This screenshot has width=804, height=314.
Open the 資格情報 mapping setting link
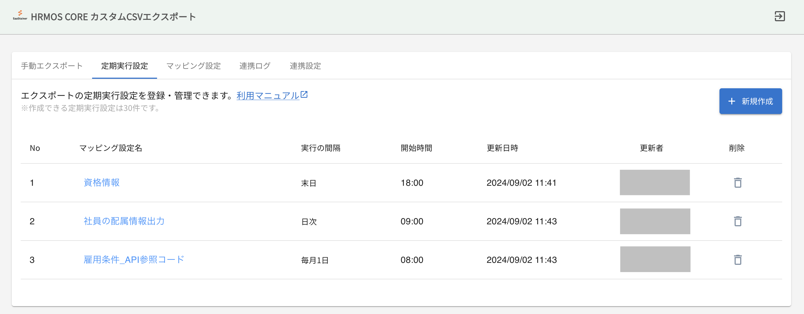(x=101, y=183)
